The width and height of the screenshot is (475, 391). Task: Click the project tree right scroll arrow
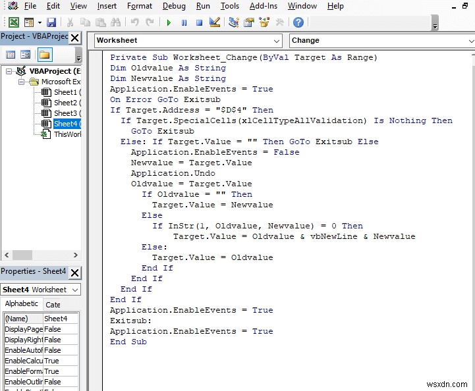pyautogui.click(x=75, y=255)
